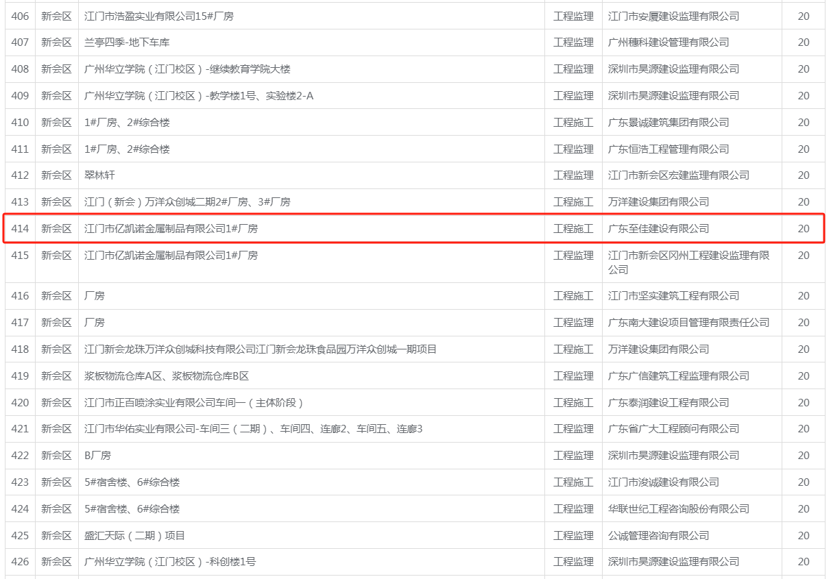The width and height of the screenshot is (831, 579).
Task: Click row number 425 cell
Action: 20,536
